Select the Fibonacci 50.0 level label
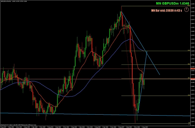Image resolution: width=195 pixels, height=128 pixels. tap(189, 64)
